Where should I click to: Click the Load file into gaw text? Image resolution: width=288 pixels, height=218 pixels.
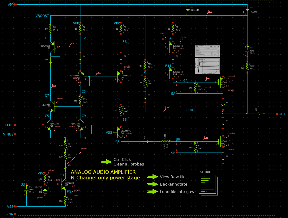click(177, 191)
